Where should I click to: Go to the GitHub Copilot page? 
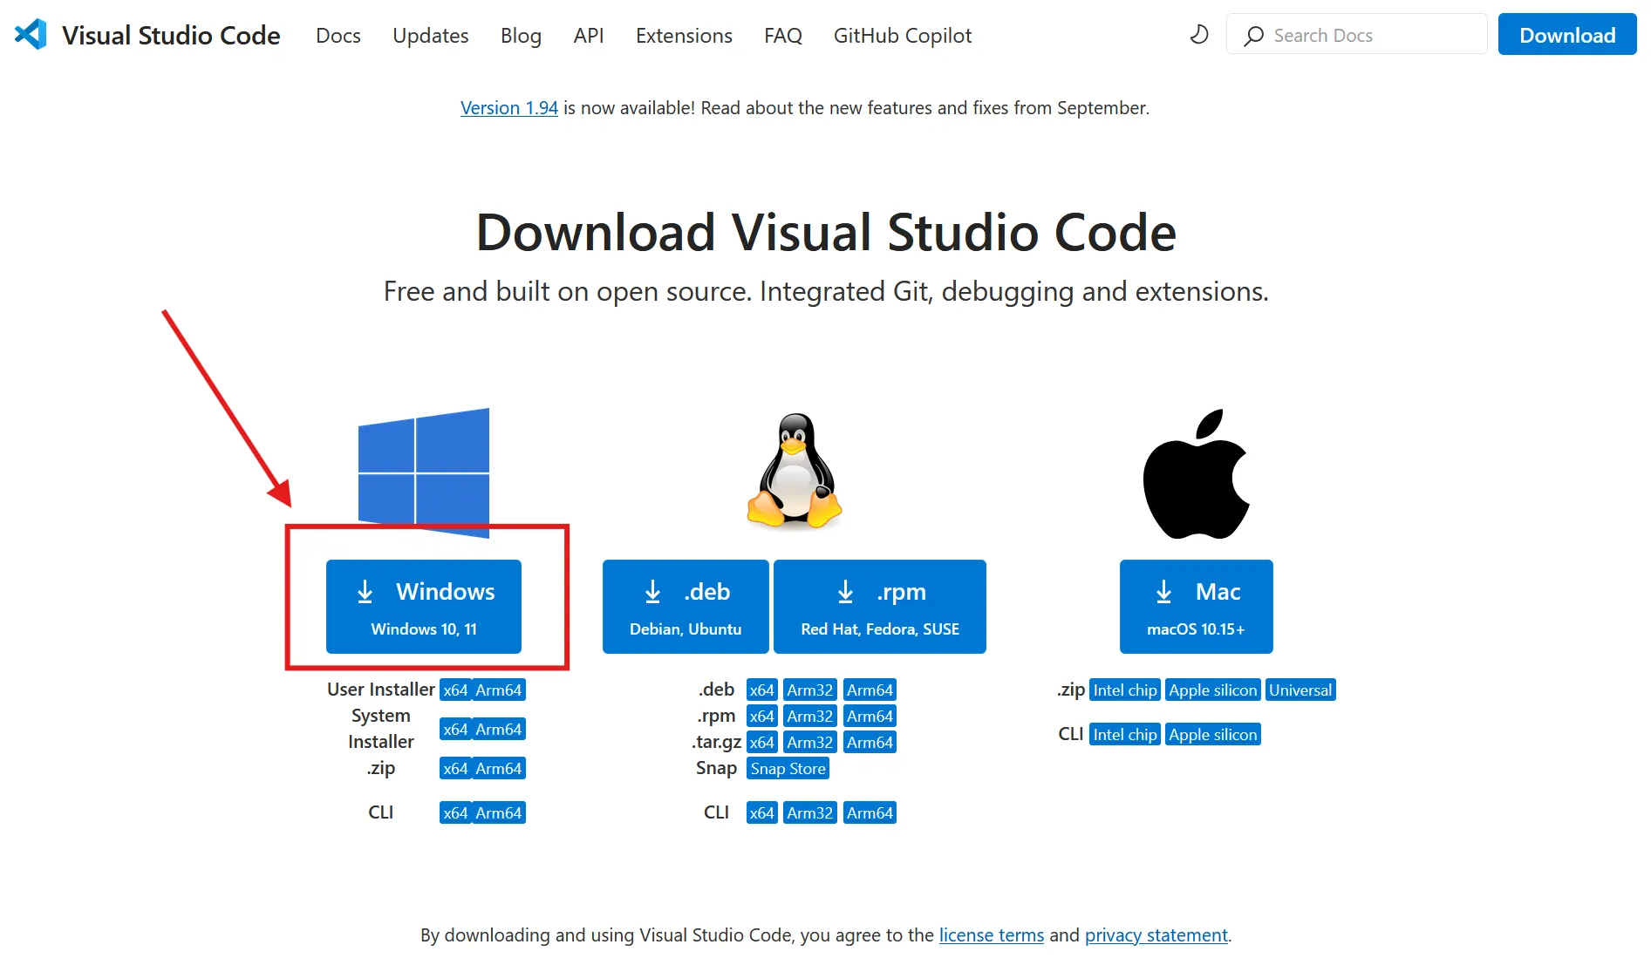[902, 36]
